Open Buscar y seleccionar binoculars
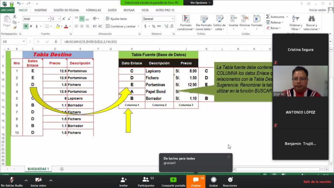The height and width of the screenshot is (188, 334). pyautogui.click(x=311, y=23)
